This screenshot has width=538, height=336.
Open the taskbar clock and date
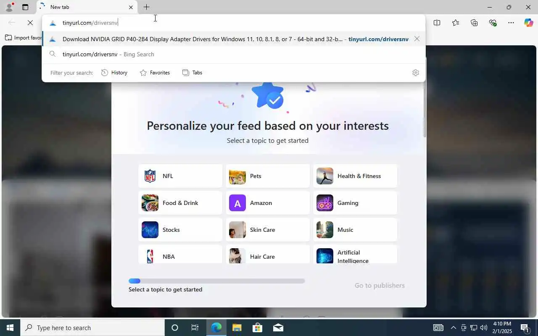pyautogui.click(x=502, y=328)
